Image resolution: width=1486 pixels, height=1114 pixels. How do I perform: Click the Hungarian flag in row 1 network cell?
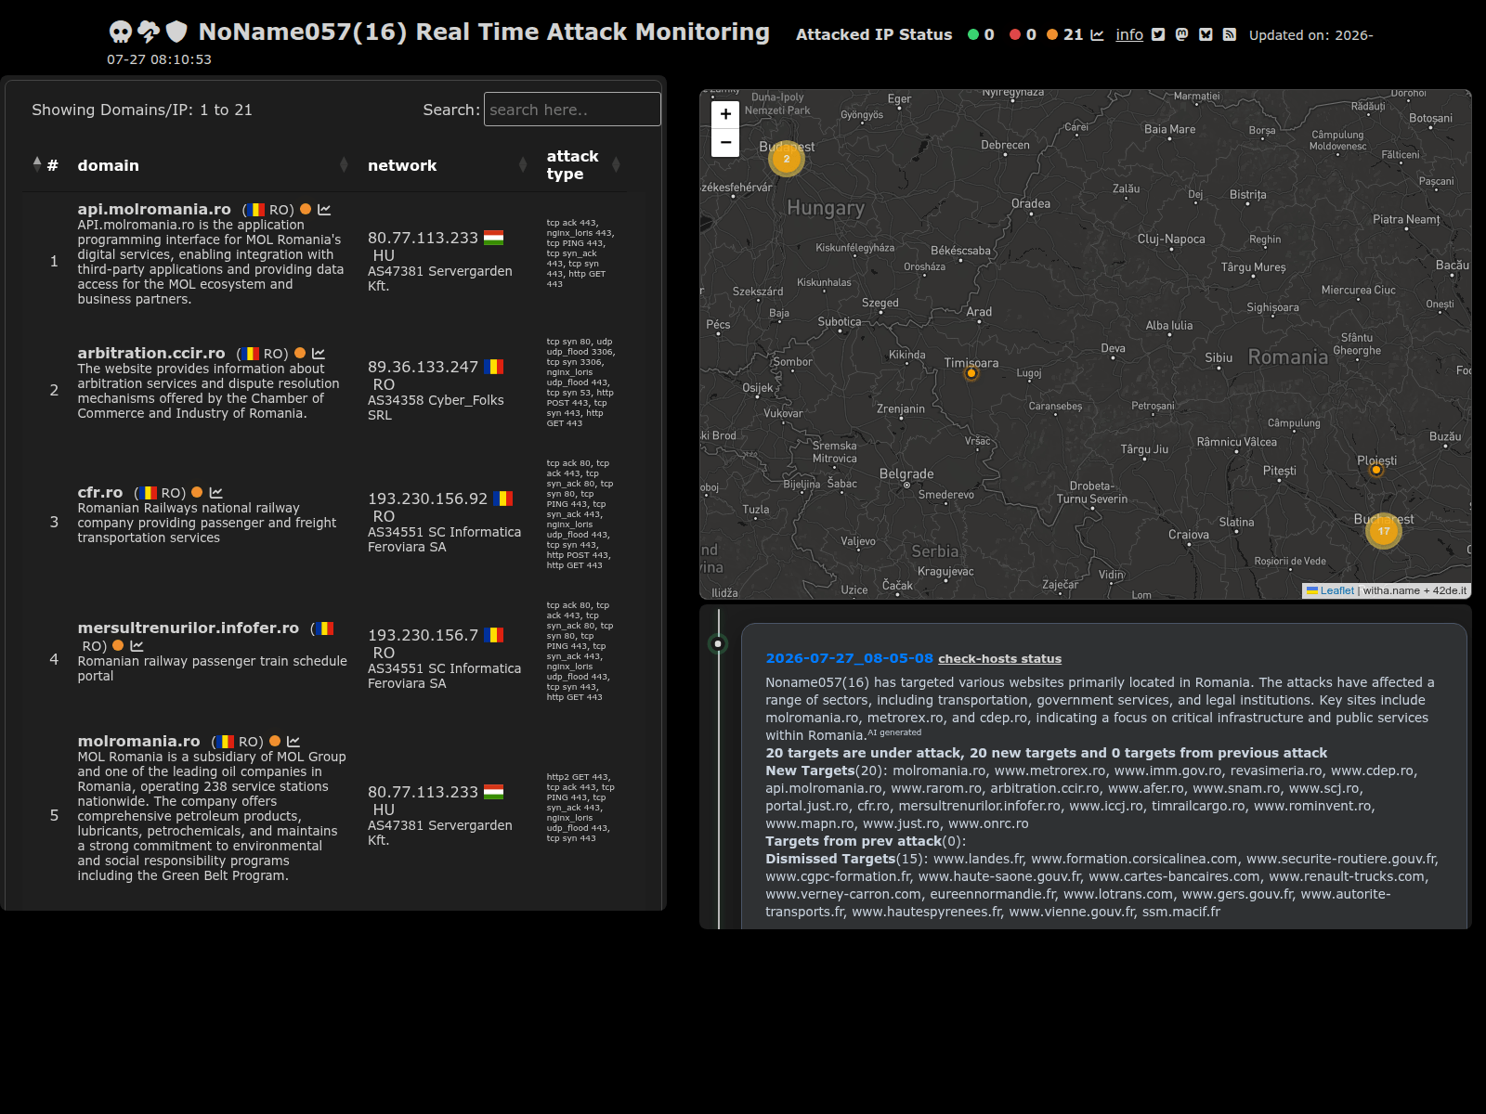click(x=494, y=238)
